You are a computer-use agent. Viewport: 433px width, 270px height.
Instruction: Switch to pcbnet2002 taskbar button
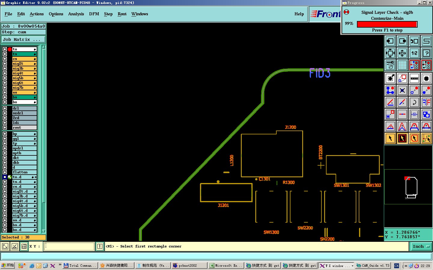189,265
